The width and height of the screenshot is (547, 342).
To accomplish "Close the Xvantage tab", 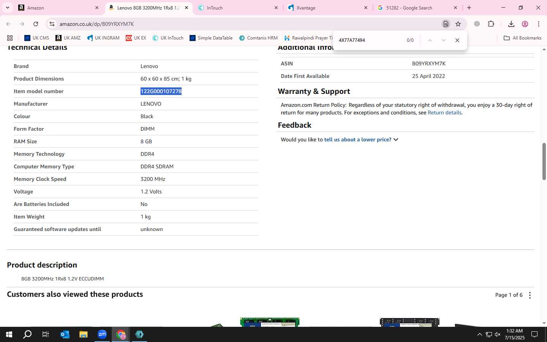I will coord(366,8).
